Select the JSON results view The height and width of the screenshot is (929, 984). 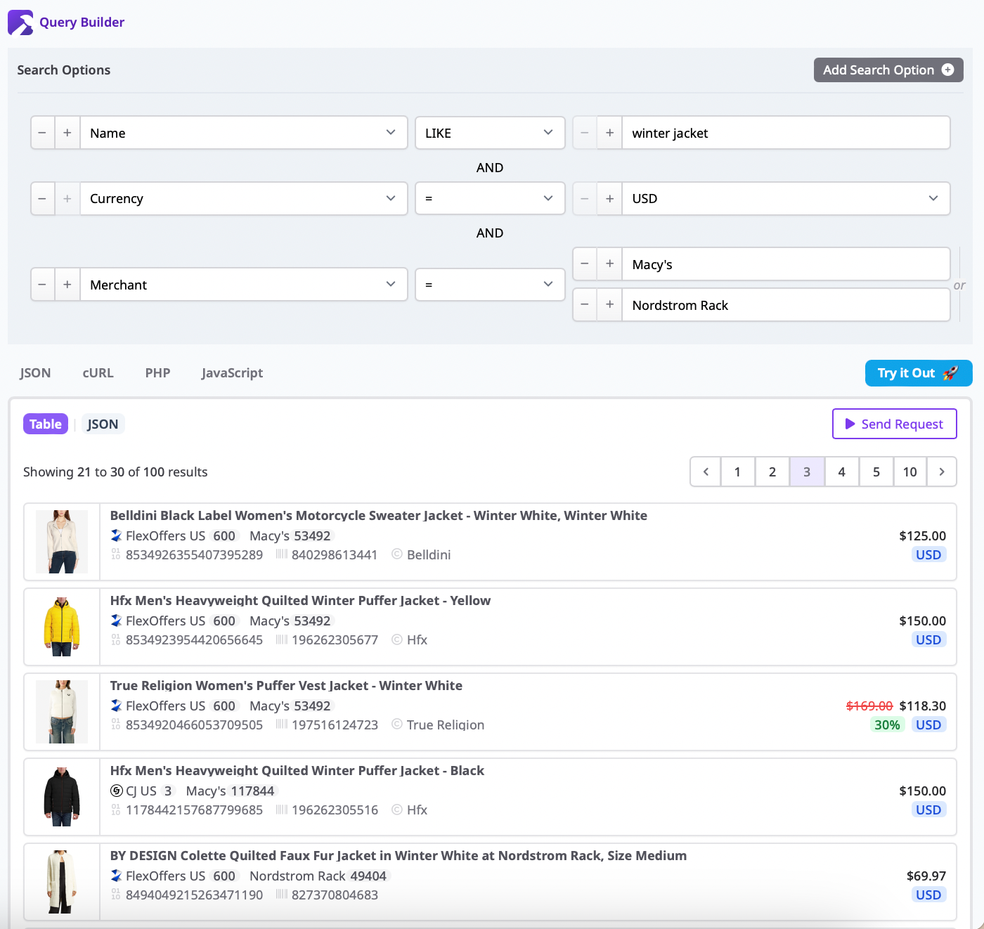click(103, 424)
